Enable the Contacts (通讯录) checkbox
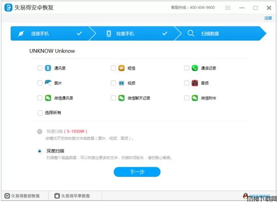This screenshot has height=202, width=277. 40,68
